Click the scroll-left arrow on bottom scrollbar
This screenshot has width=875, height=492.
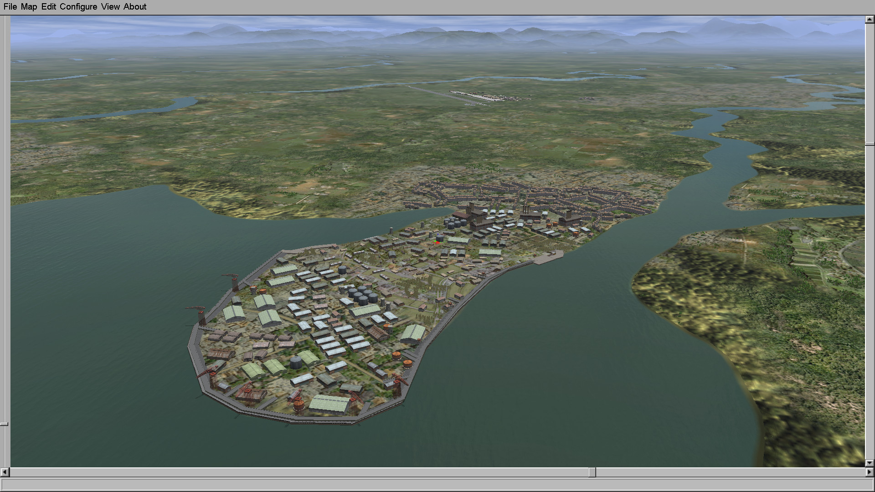(x=5, y=472)
